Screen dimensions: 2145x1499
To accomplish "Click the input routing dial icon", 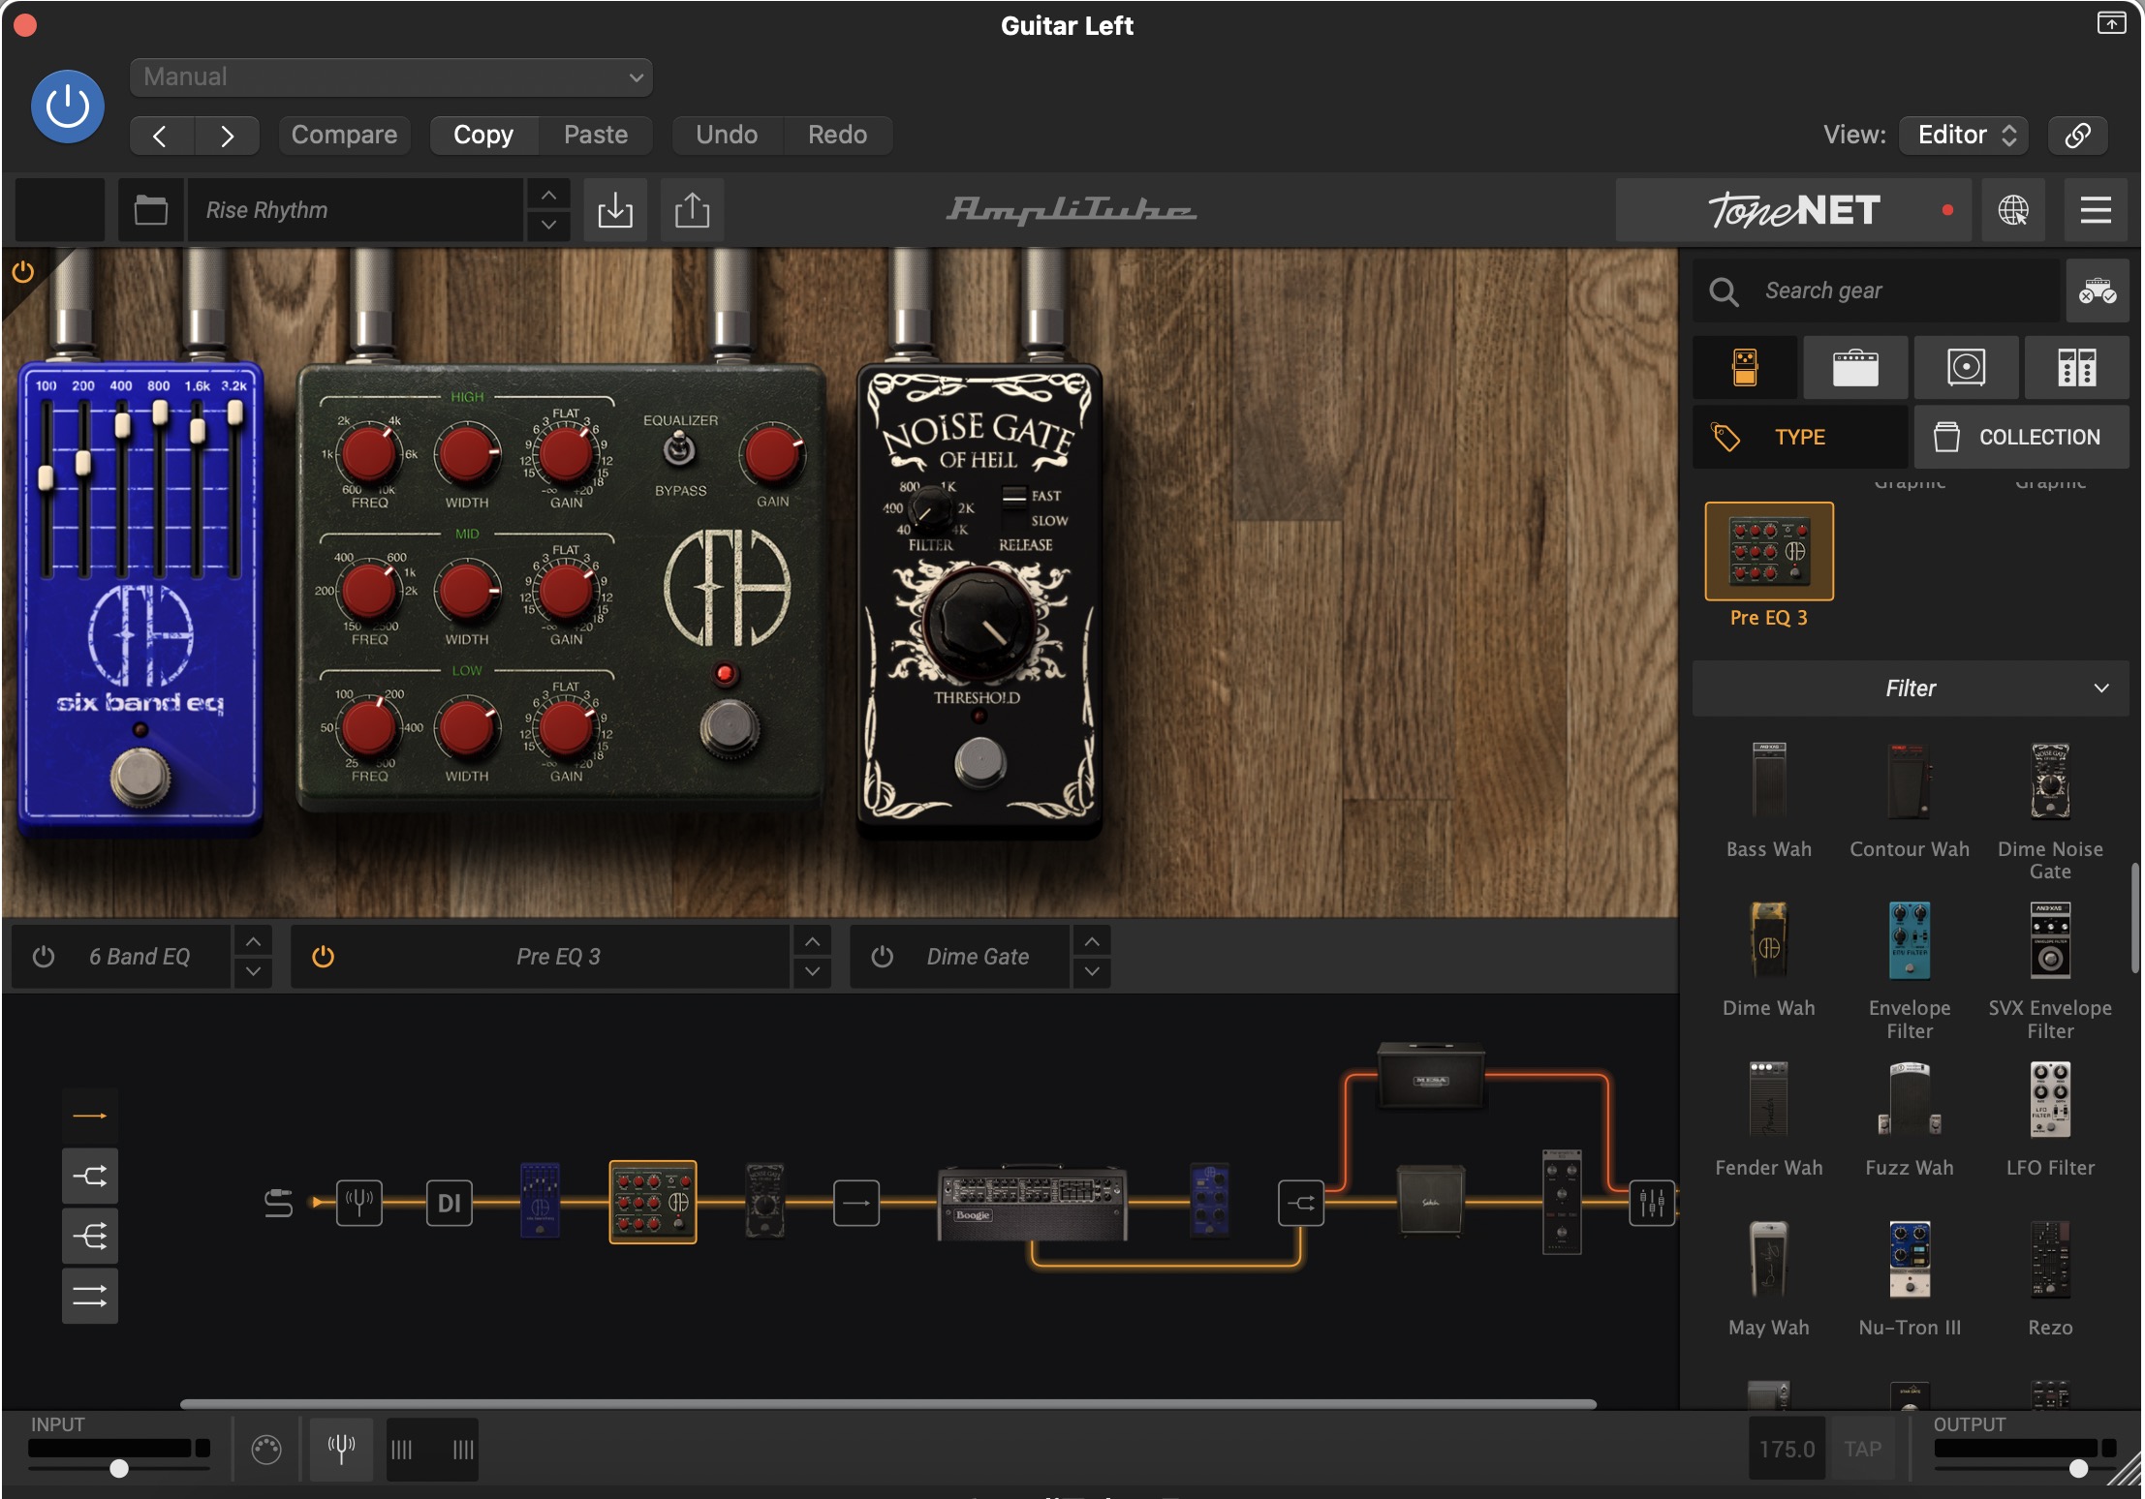I will [266, 1449].
